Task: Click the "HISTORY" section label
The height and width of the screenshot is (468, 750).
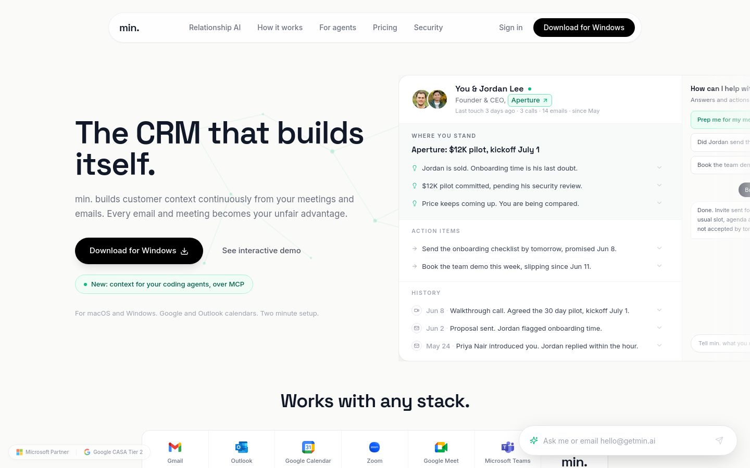Action: click(x=426, y=293)
